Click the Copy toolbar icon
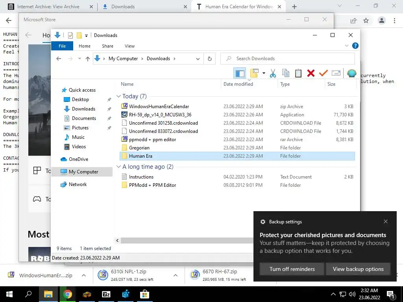Image resolution: width=403 pixels, height=302 pixels. 286,74
